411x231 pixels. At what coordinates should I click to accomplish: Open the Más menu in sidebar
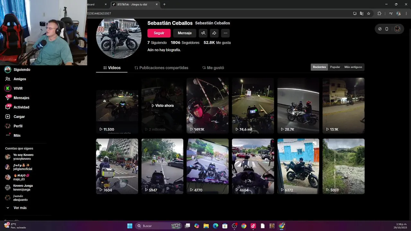[13, 135]
